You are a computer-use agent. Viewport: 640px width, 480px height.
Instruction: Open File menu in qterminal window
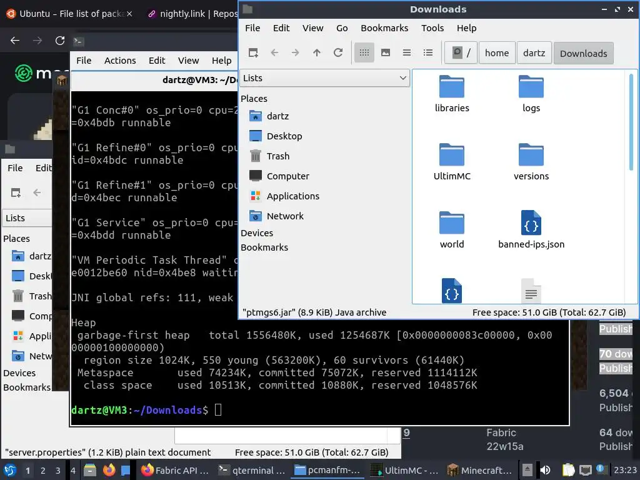point(84,61)
